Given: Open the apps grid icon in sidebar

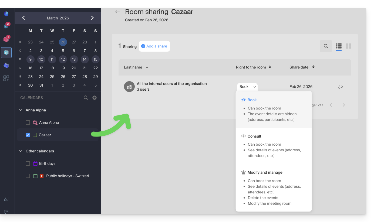Looking at the screenshot, I should coord(6,78).
